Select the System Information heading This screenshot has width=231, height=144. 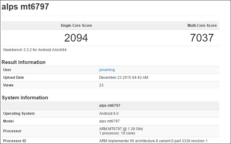25,98
